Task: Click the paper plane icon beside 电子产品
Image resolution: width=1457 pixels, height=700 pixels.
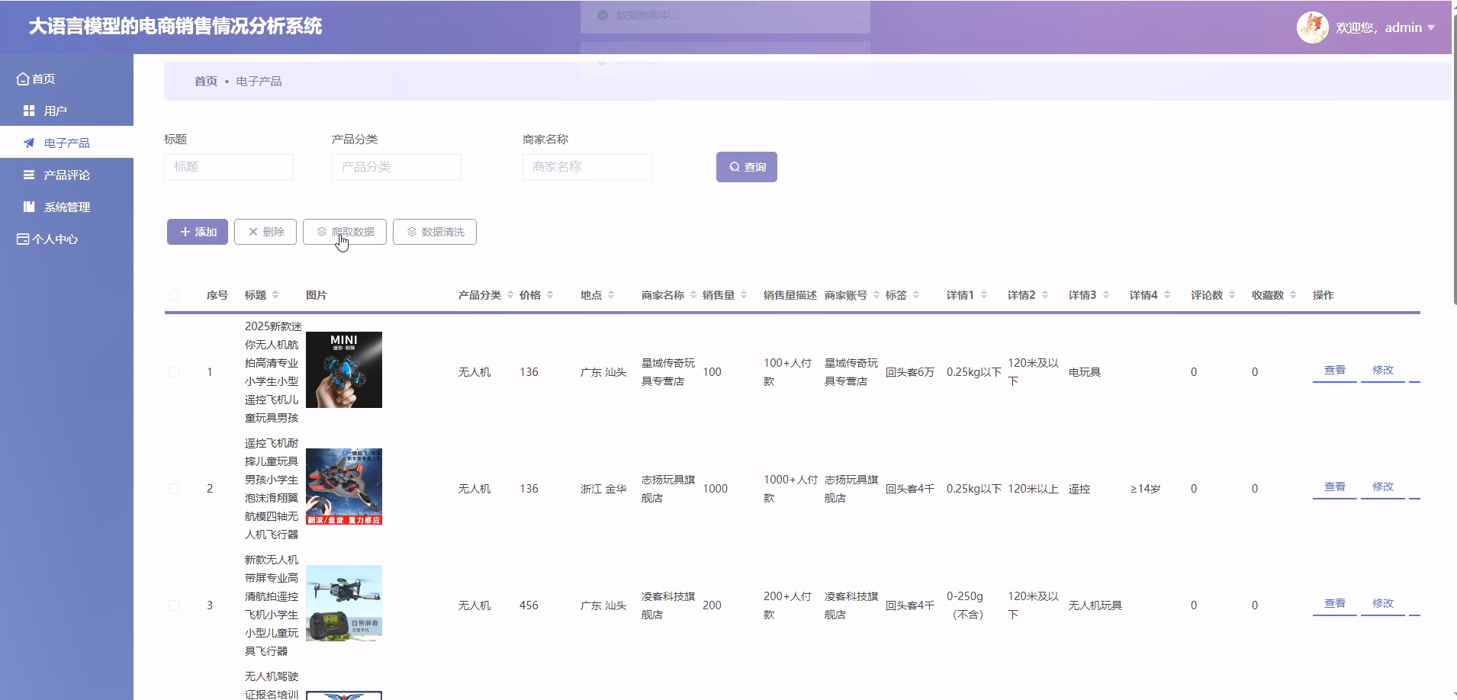Action: tap(29, 143)
